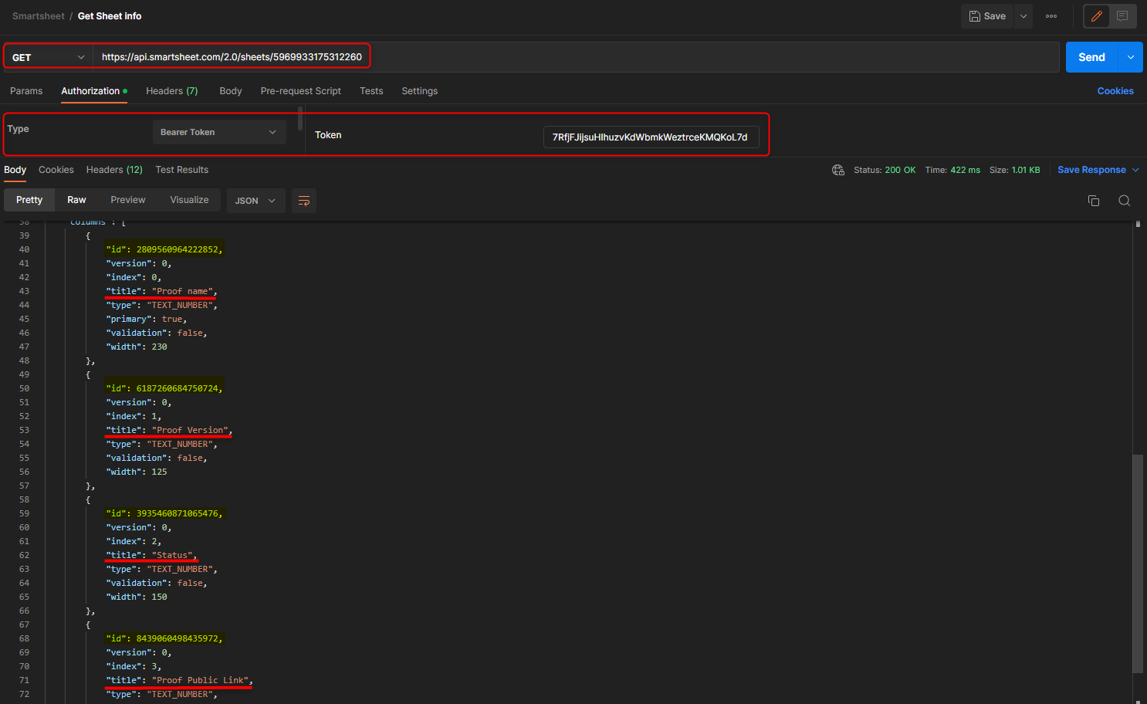Open the GET method dropdown
This screenshot has width=1147, height=704.
(48, 57)
